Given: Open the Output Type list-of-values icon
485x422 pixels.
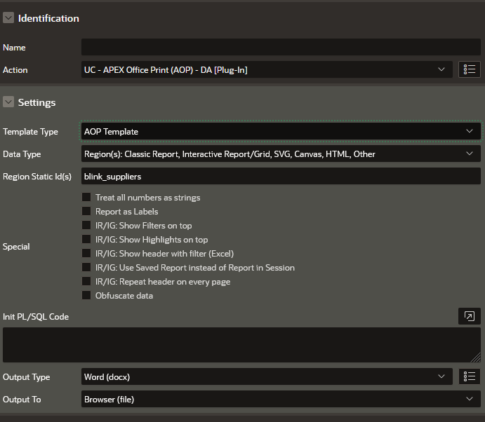Looking at the screenshot, I should (x=470, y=376).
